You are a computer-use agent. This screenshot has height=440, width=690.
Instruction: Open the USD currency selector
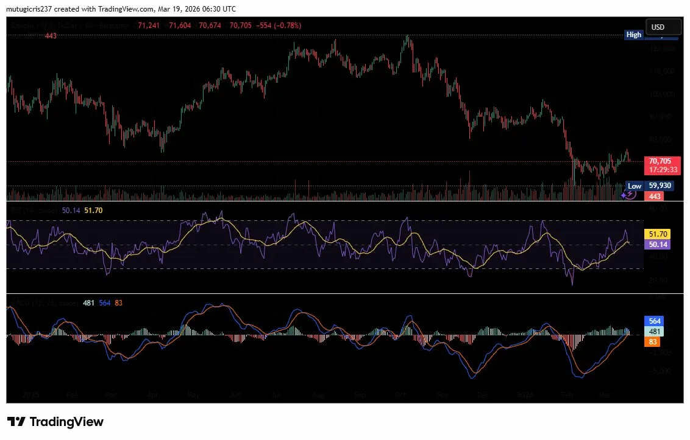point(664,27)
